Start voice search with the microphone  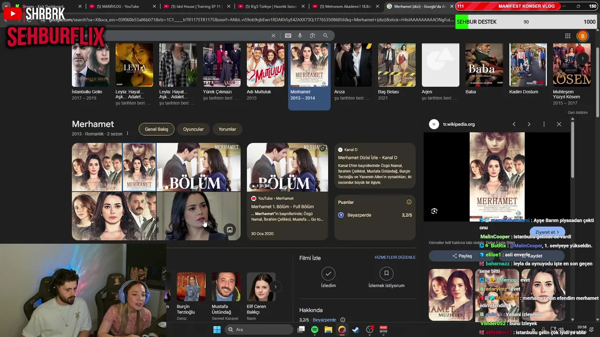pyautogui.click(x=300, y=36)
